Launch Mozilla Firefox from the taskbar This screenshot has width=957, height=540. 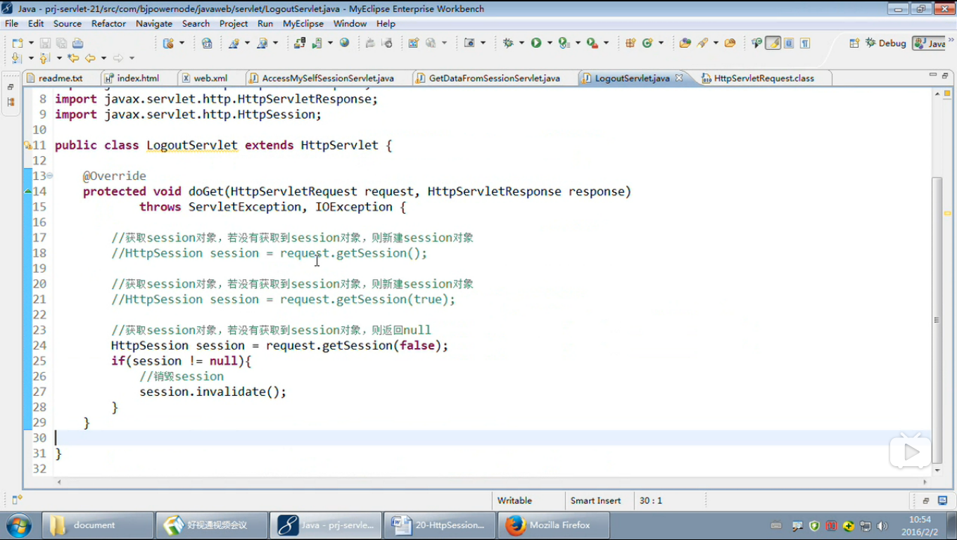pos(553,525)
